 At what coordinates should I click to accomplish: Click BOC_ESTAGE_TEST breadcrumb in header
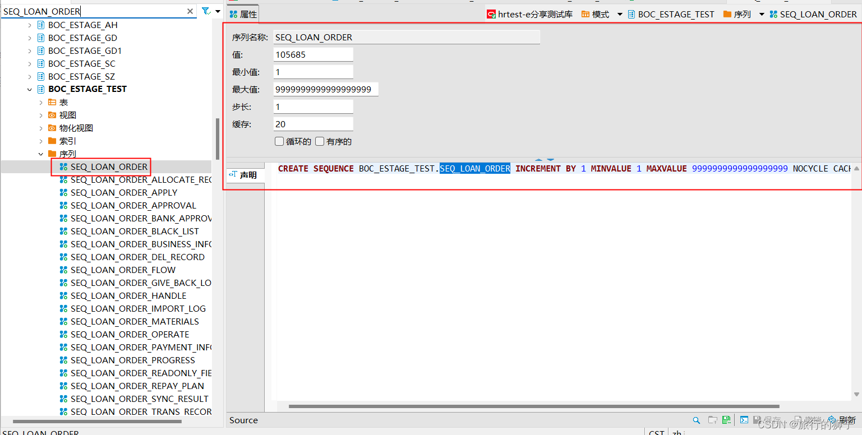[x=671, y=14]
